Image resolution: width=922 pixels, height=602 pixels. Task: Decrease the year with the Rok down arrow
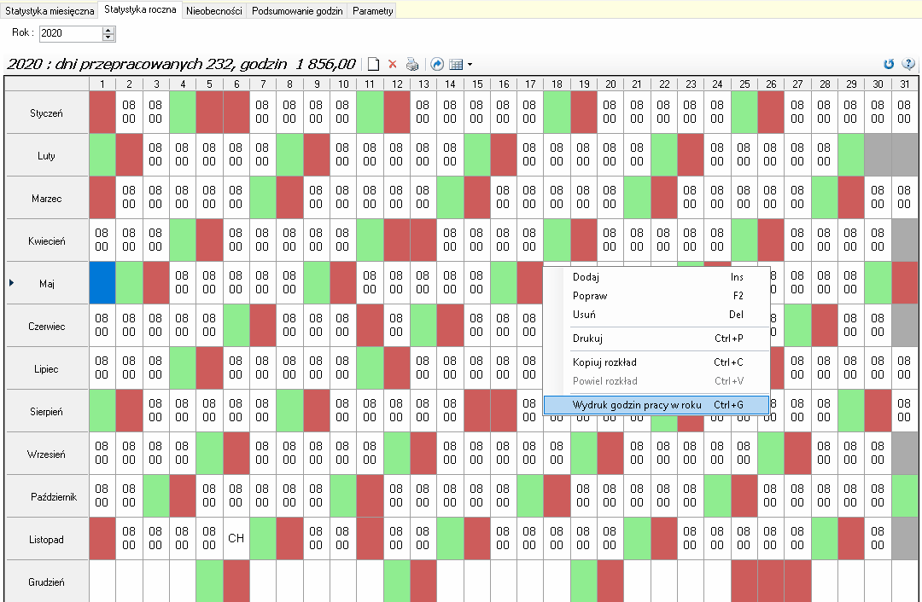click(x=108, y=38)
